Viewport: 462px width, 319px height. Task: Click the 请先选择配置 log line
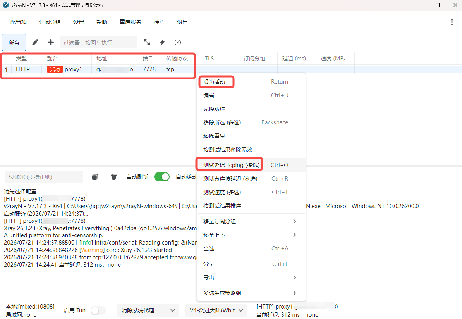click(20, 191)
